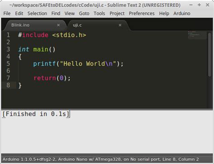Viewport: 214px width, 164px height.
Task: Click the "Hello World" string
Action: tap(88, 64)
